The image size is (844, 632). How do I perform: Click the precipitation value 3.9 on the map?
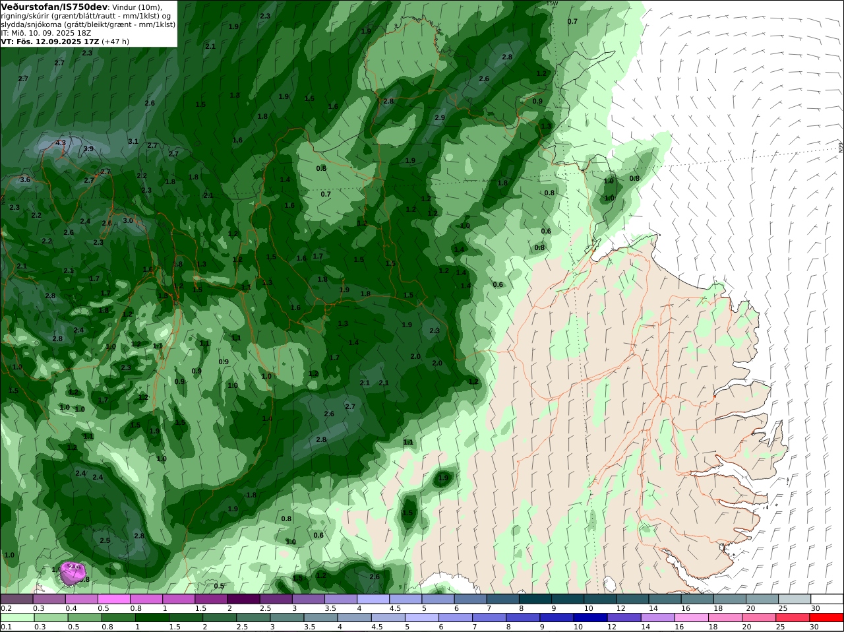click(x=88, y=149)
